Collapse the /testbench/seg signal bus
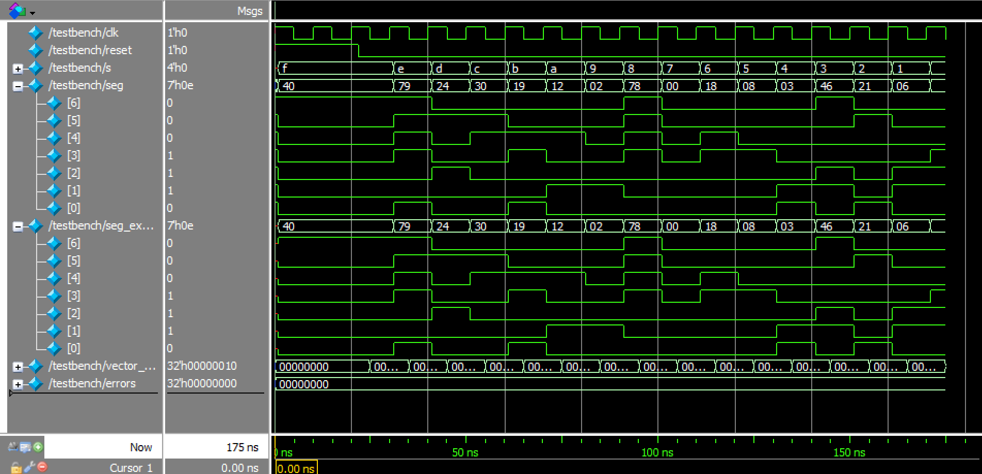Screen dimensions: 982x474 18,86
